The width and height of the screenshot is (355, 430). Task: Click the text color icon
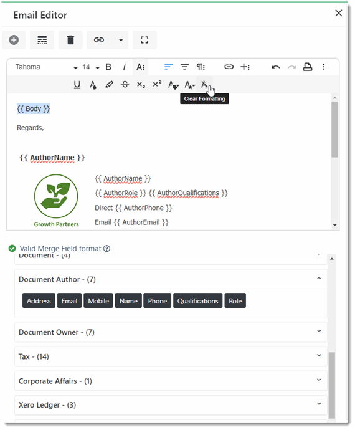93,85
